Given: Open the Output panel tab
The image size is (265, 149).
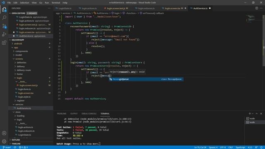Looking at the screenshot, I should click(x=74, y=114).
